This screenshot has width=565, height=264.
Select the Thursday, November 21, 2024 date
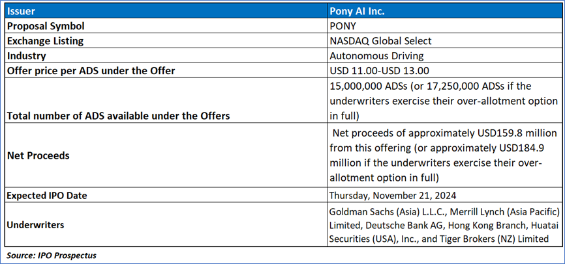[x=393, y=195]
